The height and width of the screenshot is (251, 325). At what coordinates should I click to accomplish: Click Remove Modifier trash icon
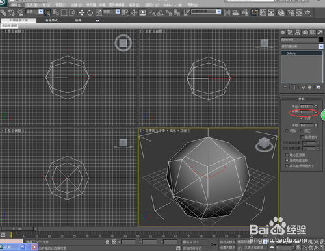tap(309, 87)
